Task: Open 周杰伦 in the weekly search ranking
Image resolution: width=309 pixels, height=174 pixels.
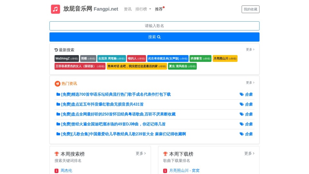Action: click(66, 171)
